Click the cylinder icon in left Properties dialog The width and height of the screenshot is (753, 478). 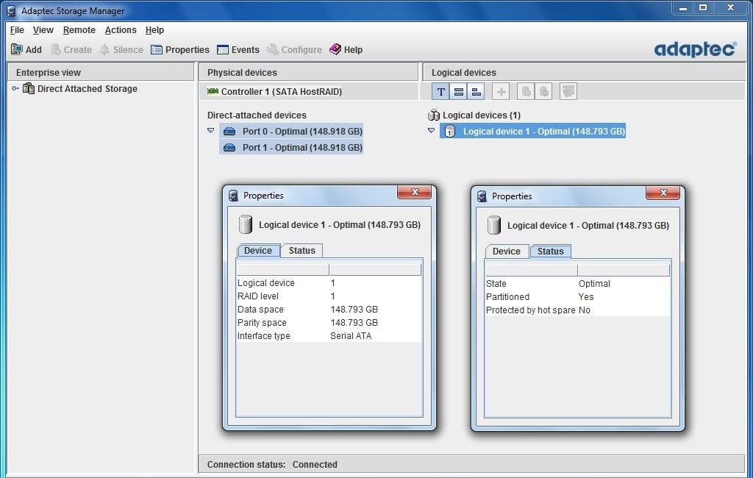coord(246,224)
